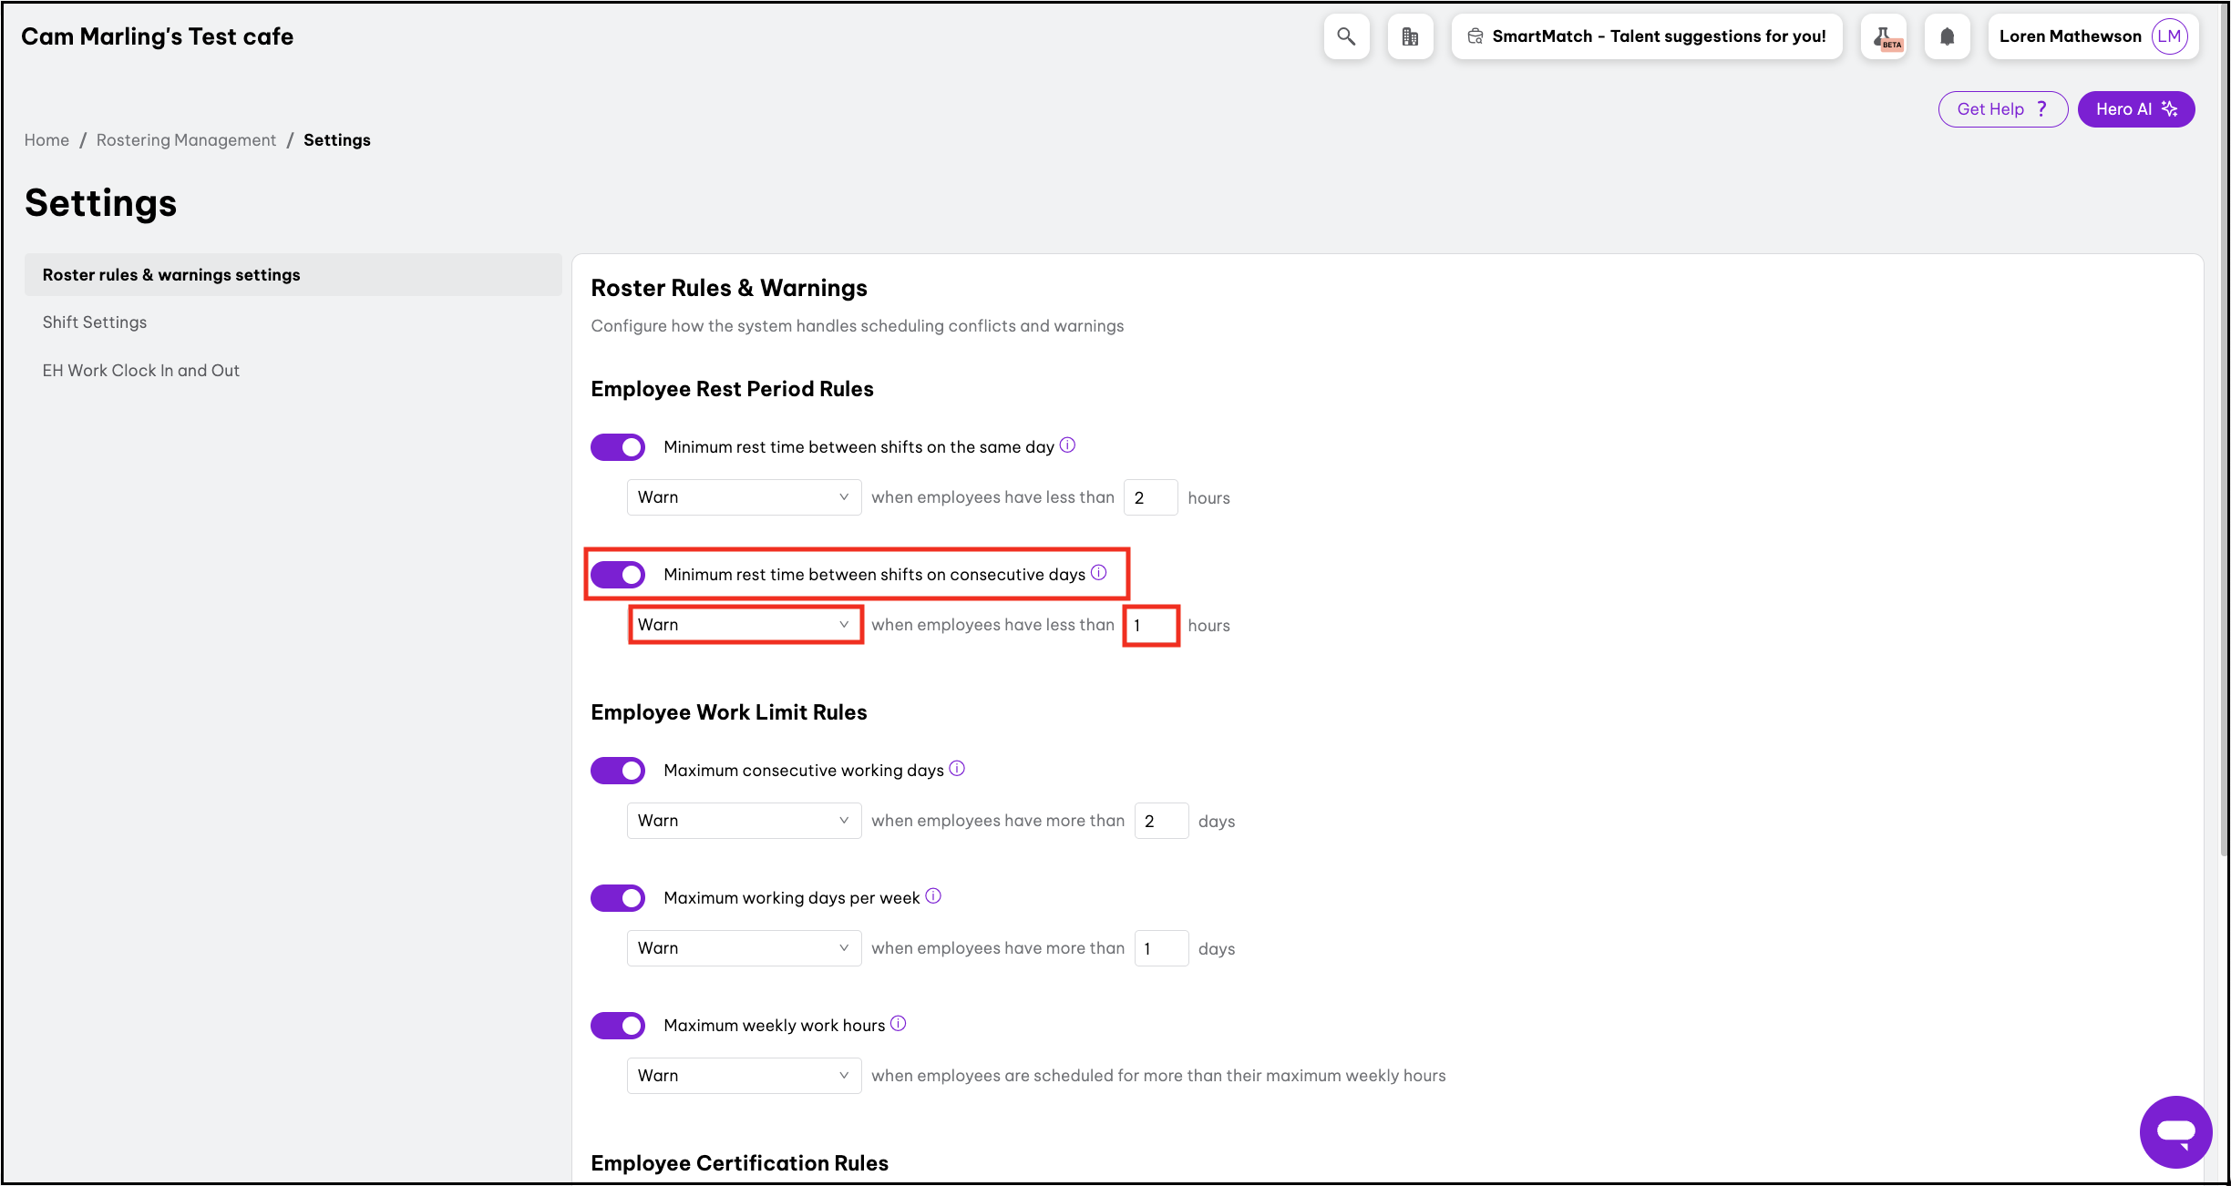This screenshot has height=1186, width=2231.
Task: Click info icon beside Maximum consecutive working days
Action: coord(957,769)
